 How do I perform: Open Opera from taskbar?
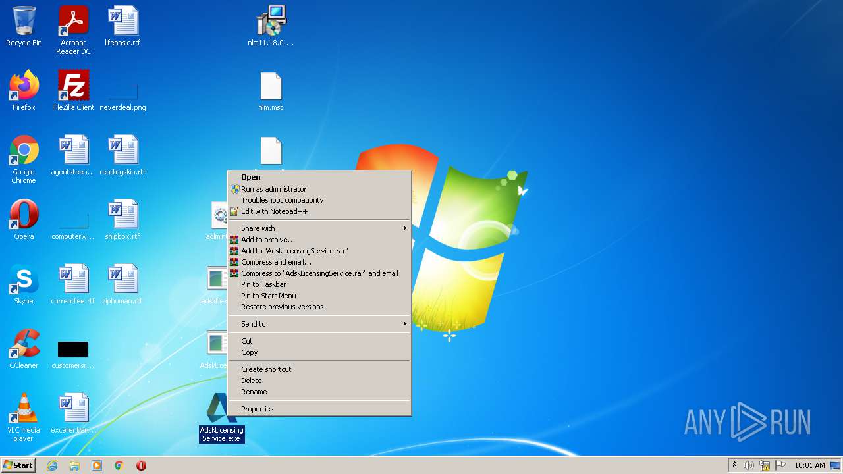tap(141, 465)
